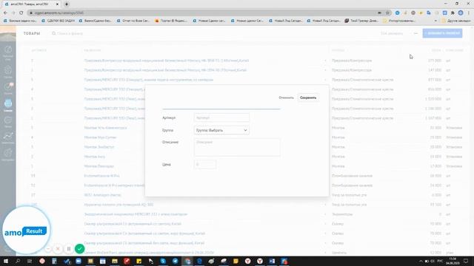Click the Товары page heading
The image size is (474, 266).
point(32,33)
